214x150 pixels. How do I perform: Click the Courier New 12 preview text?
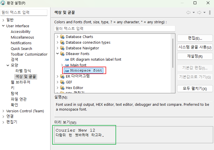75,130
